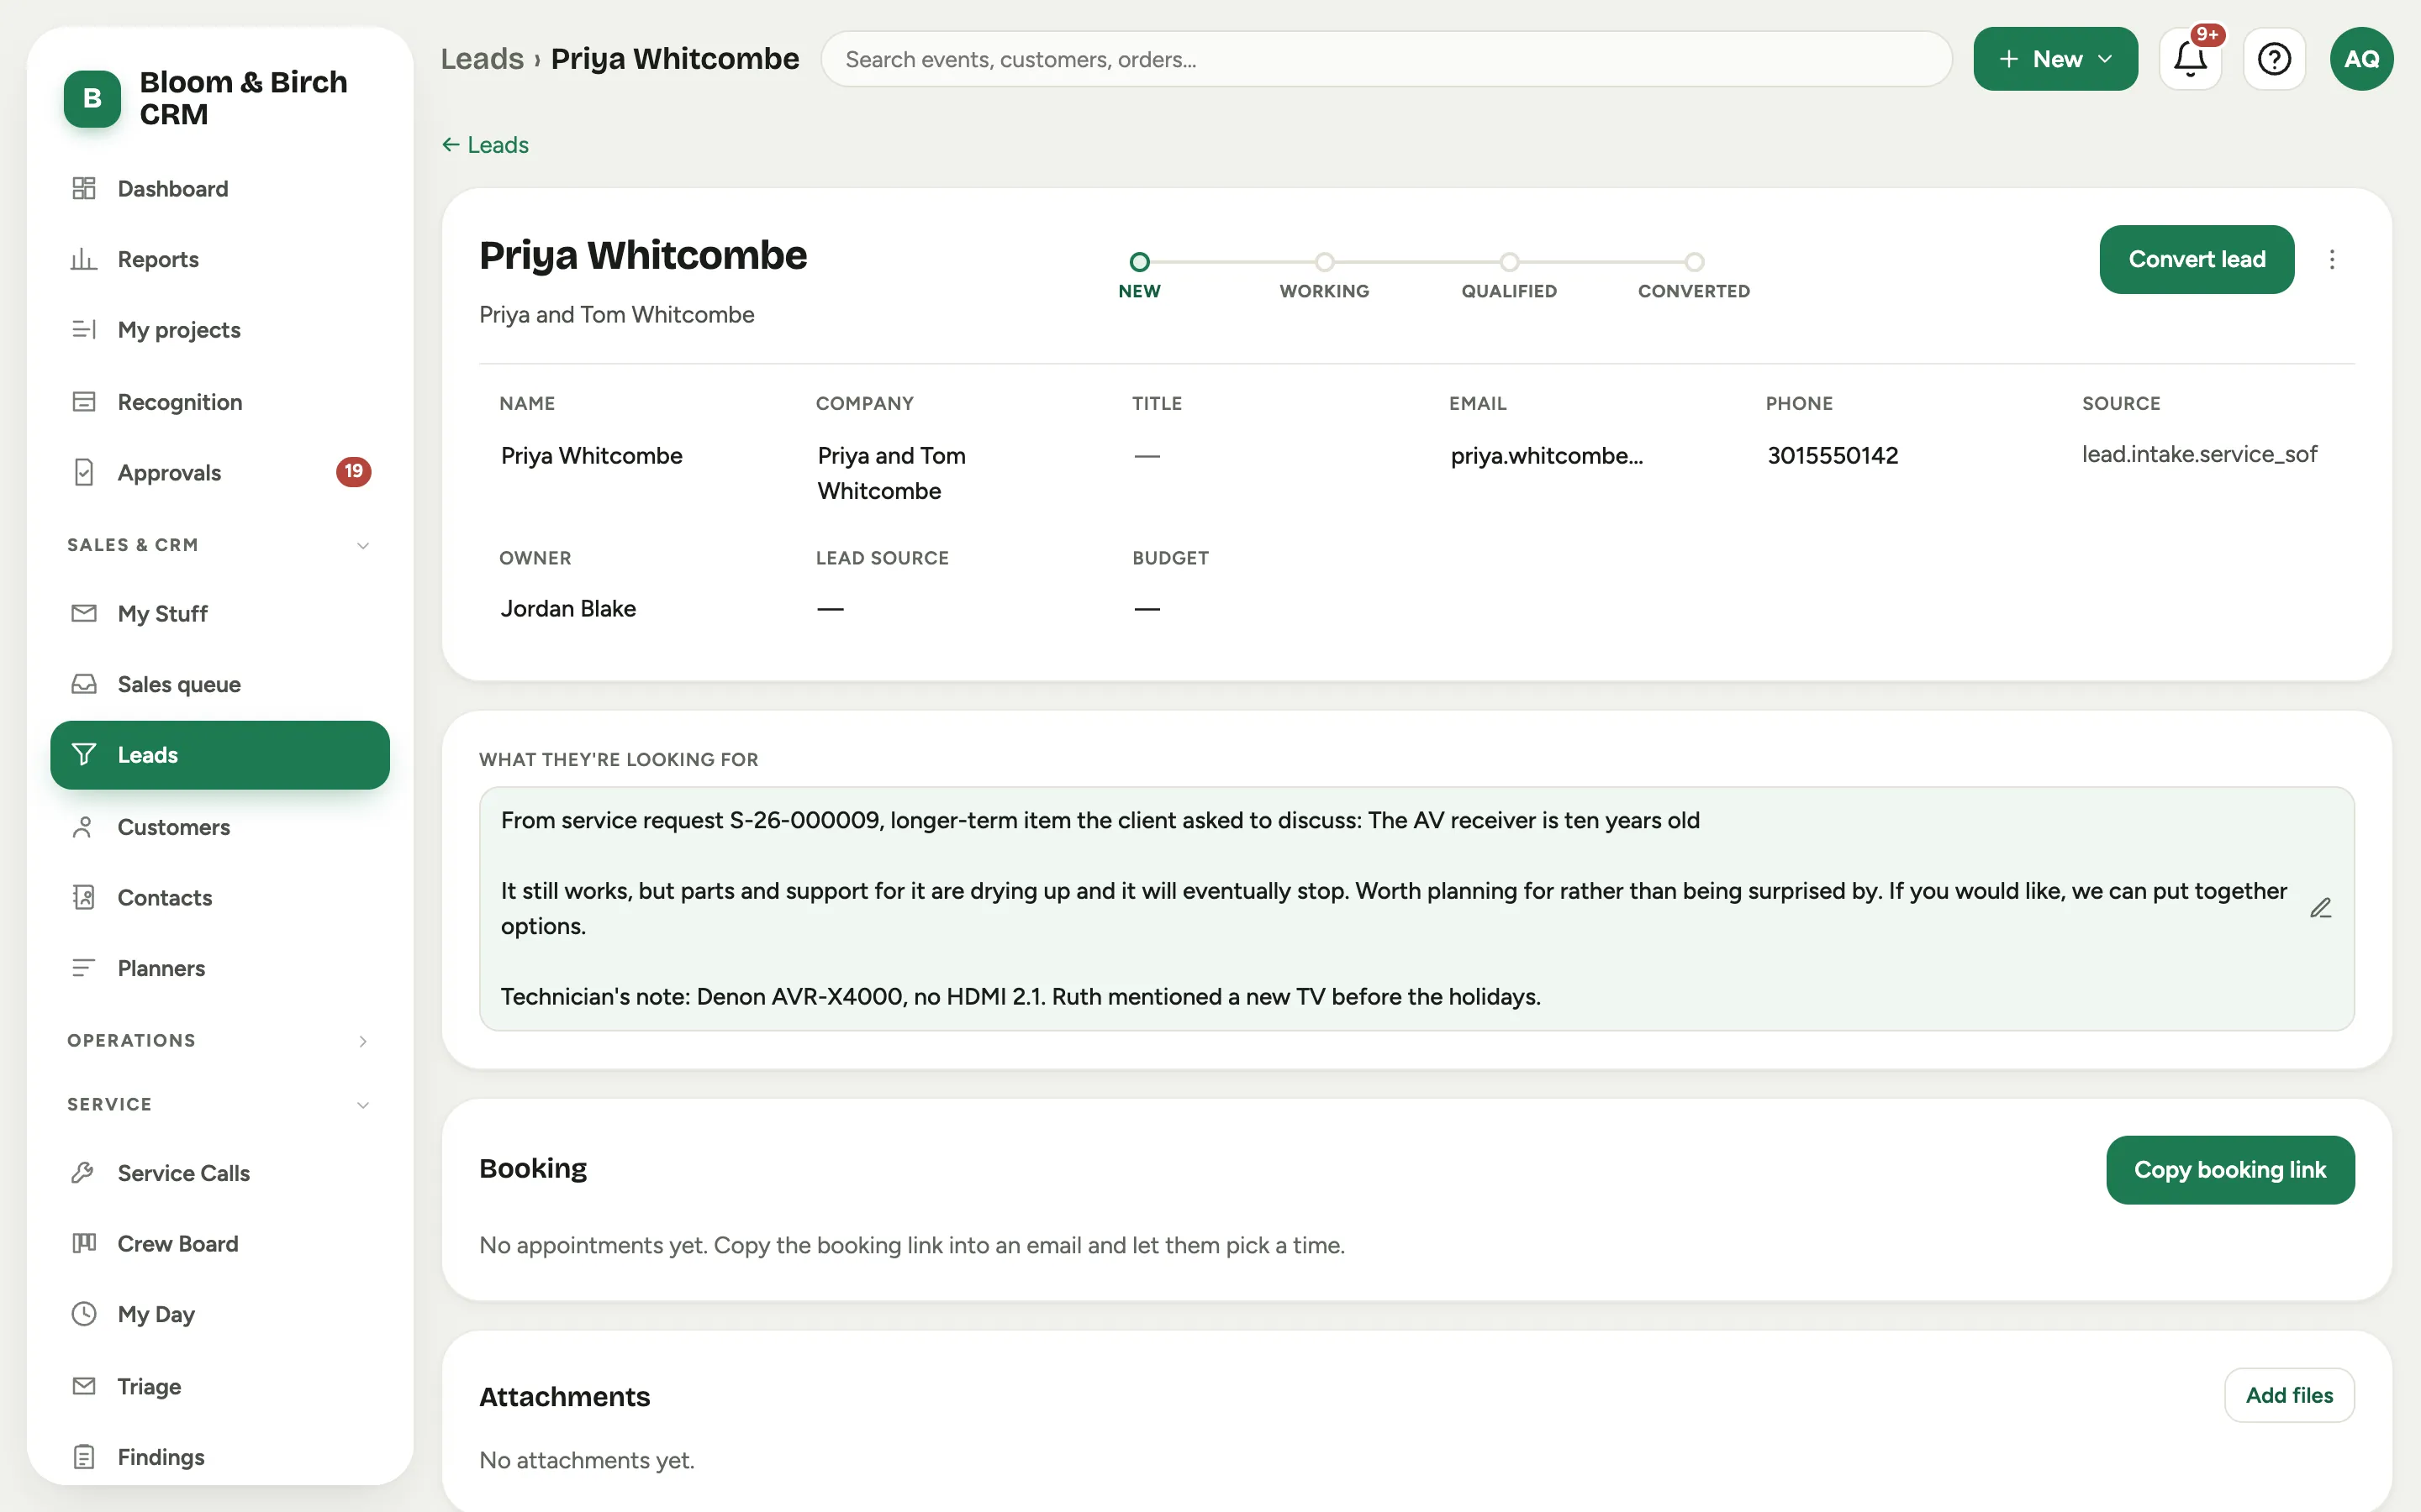This screenshot has height=1512, width=2421.
Task: Click Copy booking link
Action: pos(2230,1170)
